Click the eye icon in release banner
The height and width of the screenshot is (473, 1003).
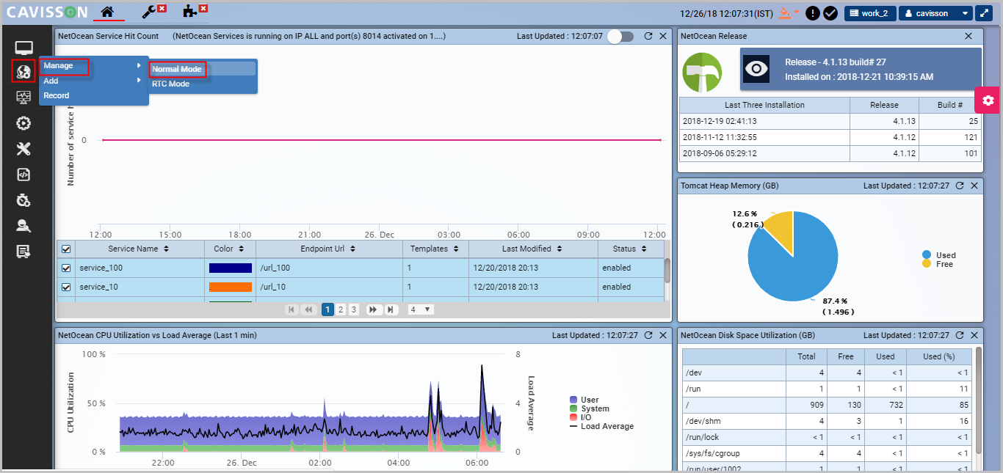tap(756, 68)
